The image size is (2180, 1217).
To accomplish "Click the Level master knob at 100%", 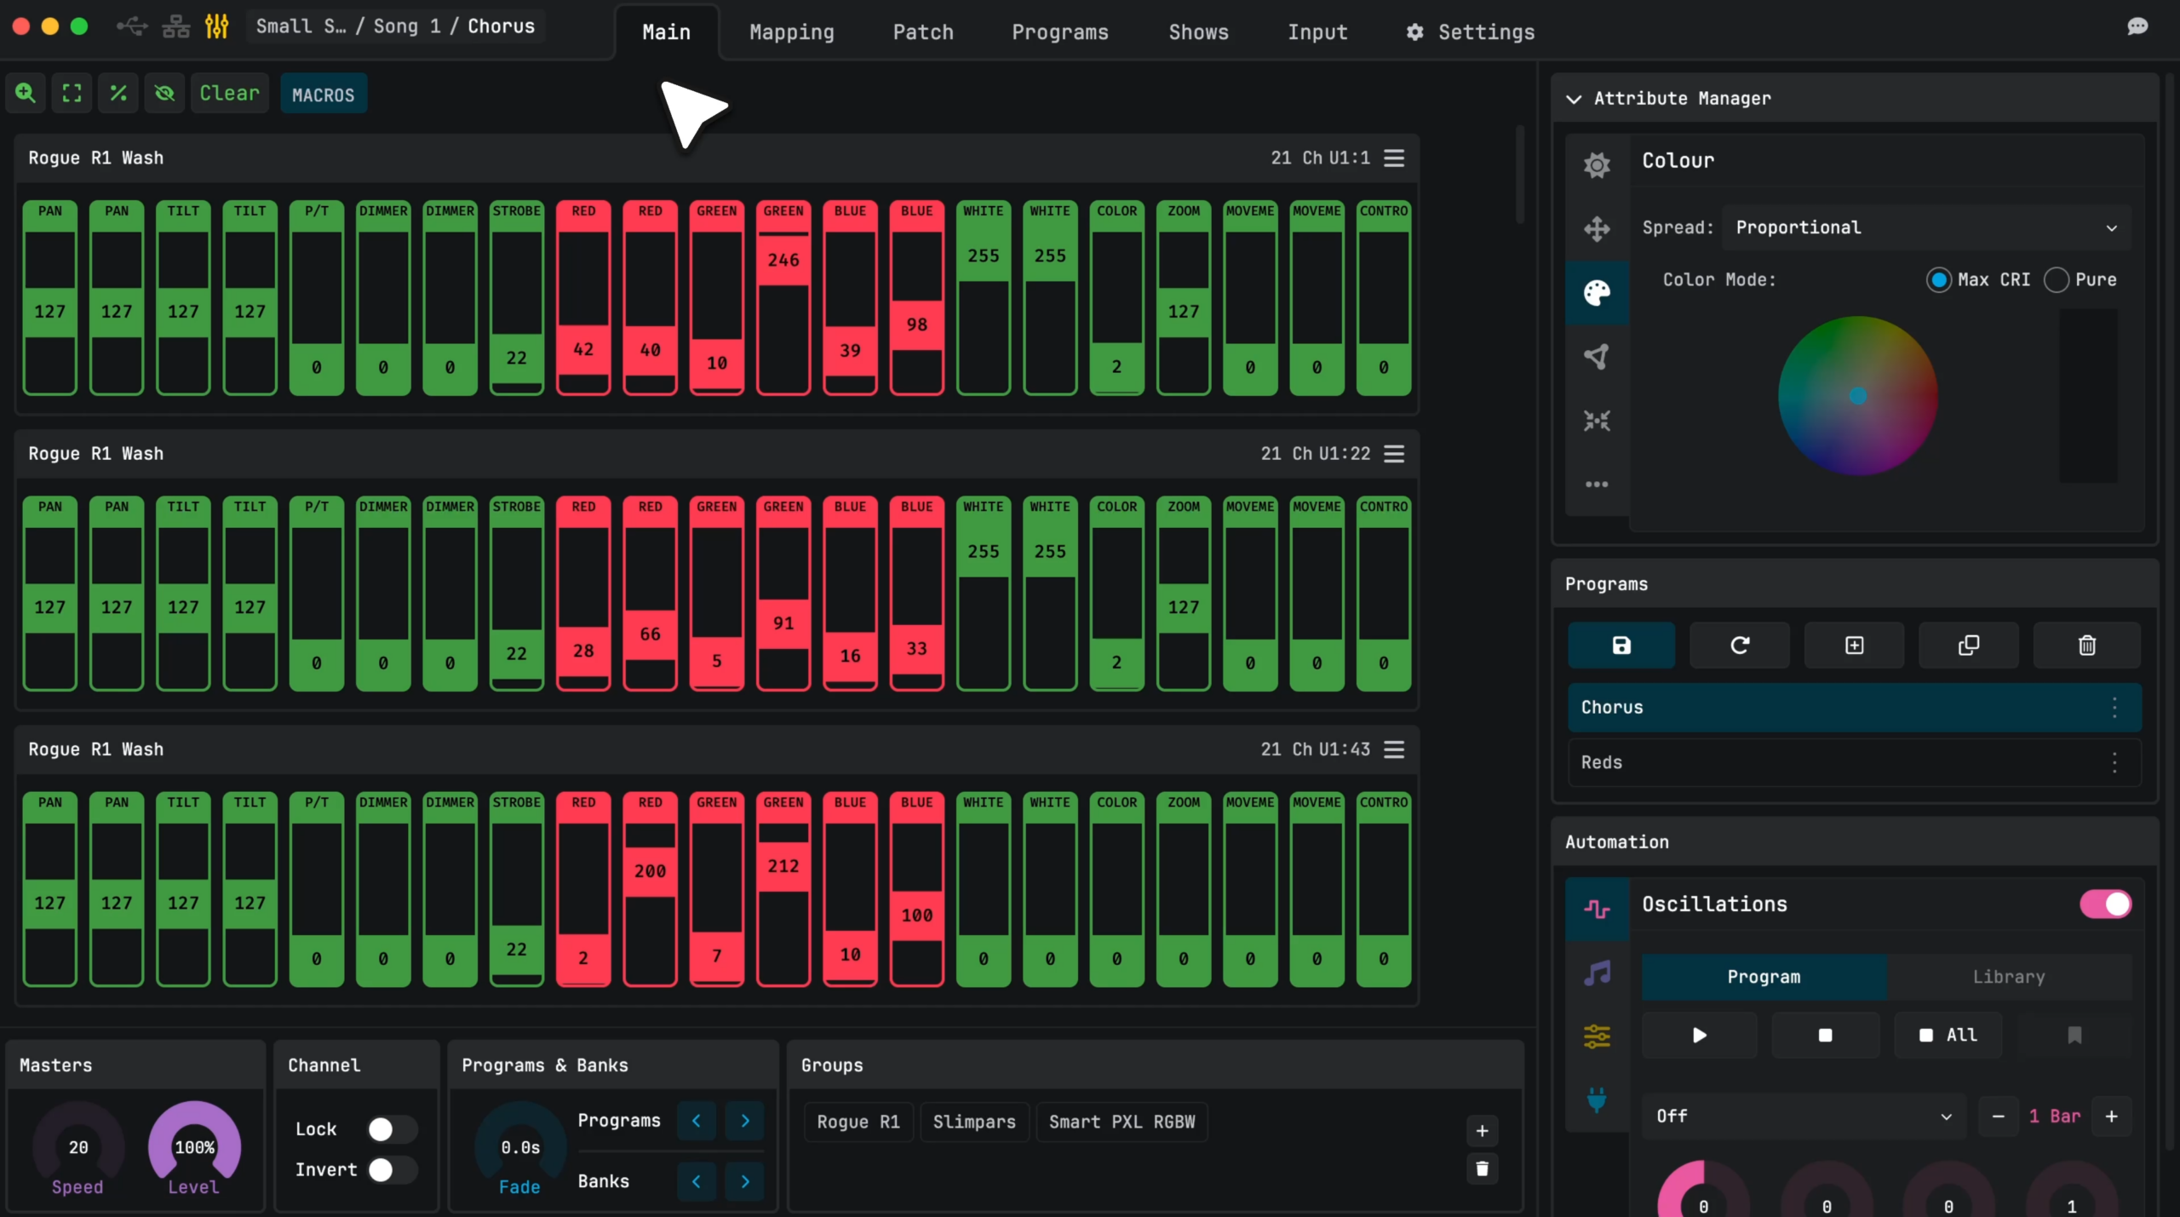I will coord(194,1146).
